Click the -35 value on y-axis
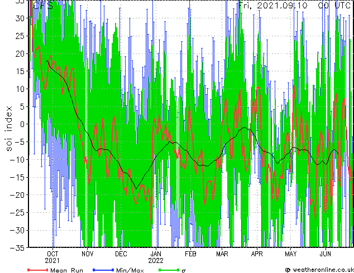The width and height of the screenshot is (354, 273). tap(17, 248)
